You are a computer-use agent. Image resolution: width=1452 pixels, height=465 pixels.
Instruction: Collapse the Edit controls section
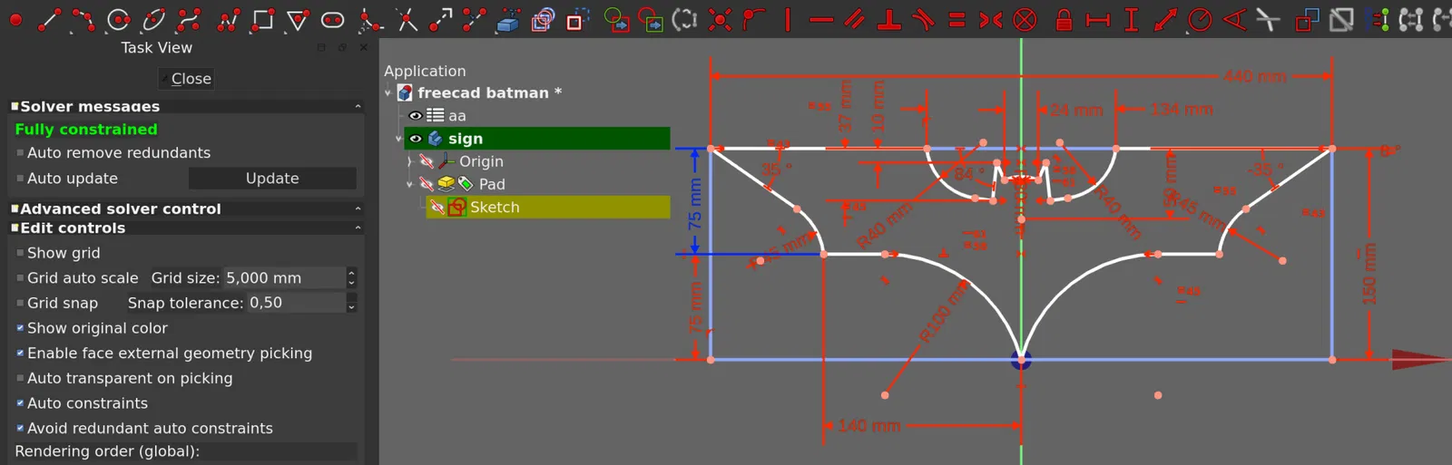point(358,228)
